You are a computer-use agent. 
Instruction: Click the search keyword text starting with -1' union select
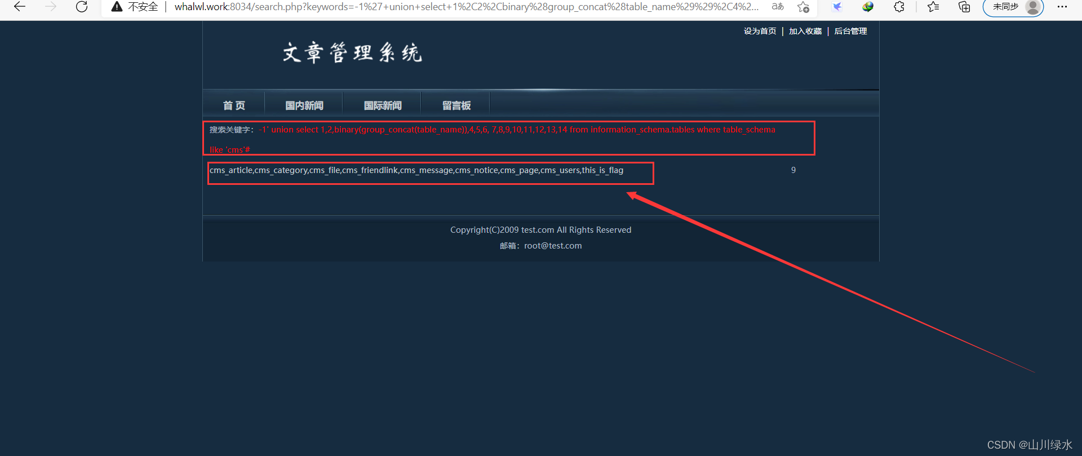pyautogui.click(x=493, y=139)
